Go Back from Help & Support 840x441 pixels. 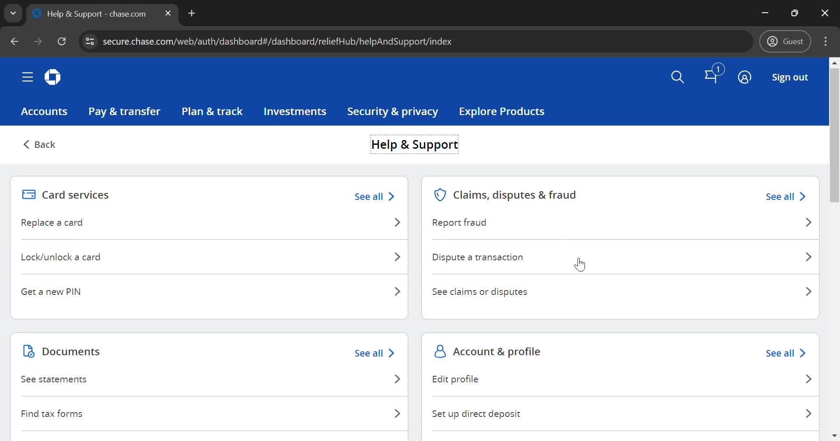[39, 145]
